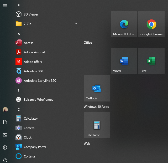Open the user account avatar
168x163 pixels.
[x=5, y=110]
